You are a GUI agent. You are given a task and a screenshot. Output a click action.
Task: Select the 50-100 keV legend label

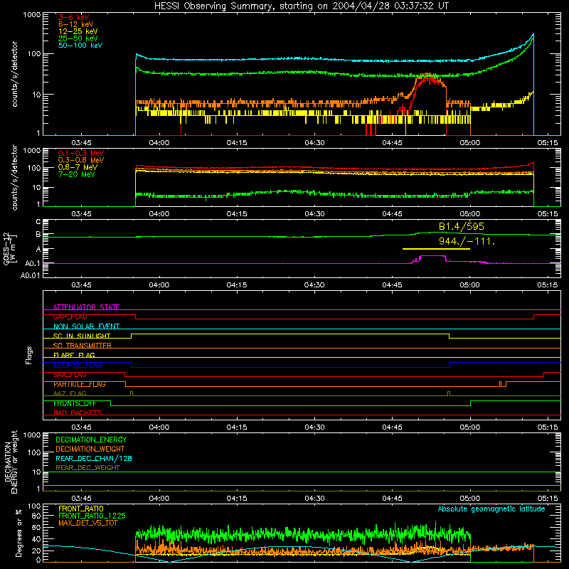tap(80, 45)
